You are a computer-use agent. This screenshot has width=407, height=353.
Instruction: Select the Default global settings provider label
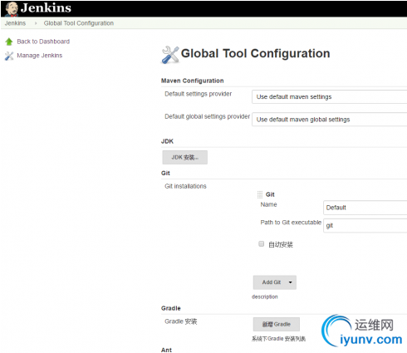[x=208, y=116]
